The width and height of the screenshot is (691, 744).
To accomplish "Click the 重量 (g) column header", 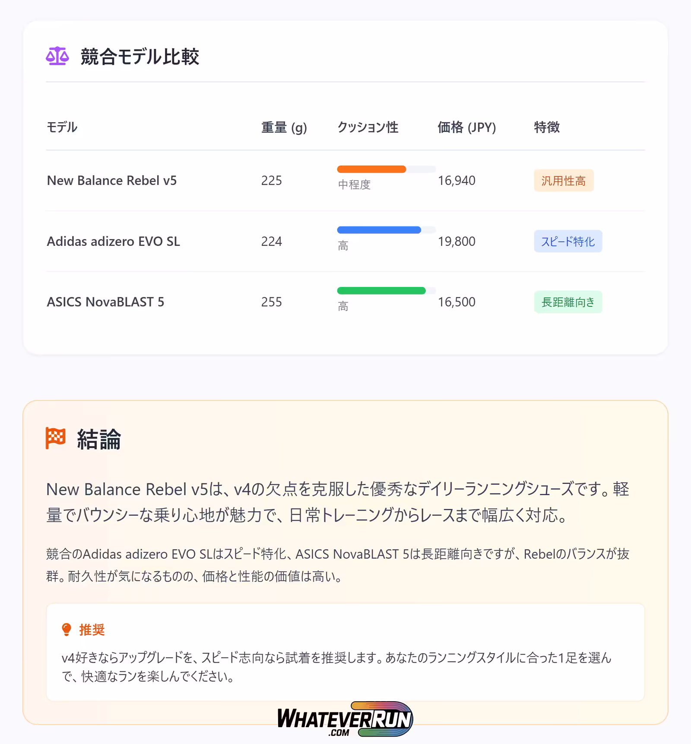I will [x=284, y=127].
